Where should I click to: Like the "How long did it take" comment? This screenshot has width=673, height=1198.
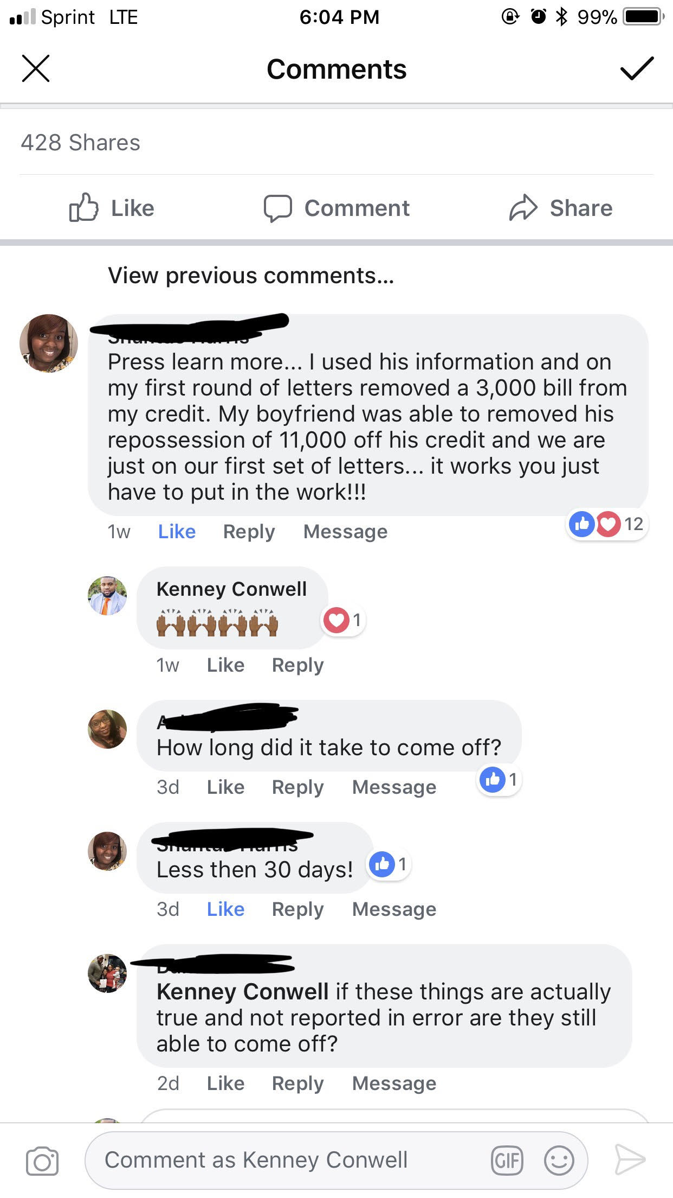(225, 787)
